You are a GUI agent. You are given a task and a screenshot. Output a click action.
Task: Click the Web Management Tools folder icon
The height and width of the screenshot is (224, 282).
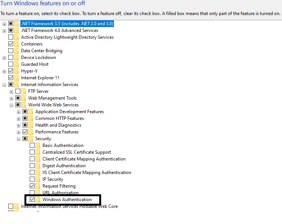tap(23, 98)
